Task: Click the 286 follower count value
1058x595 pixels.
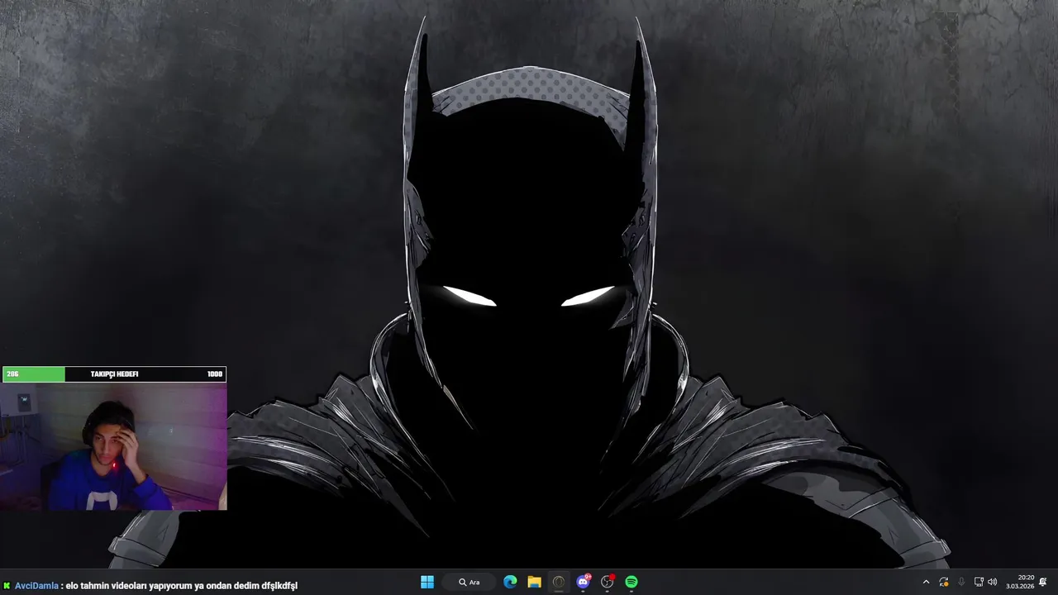Action: tap(12, 374)
